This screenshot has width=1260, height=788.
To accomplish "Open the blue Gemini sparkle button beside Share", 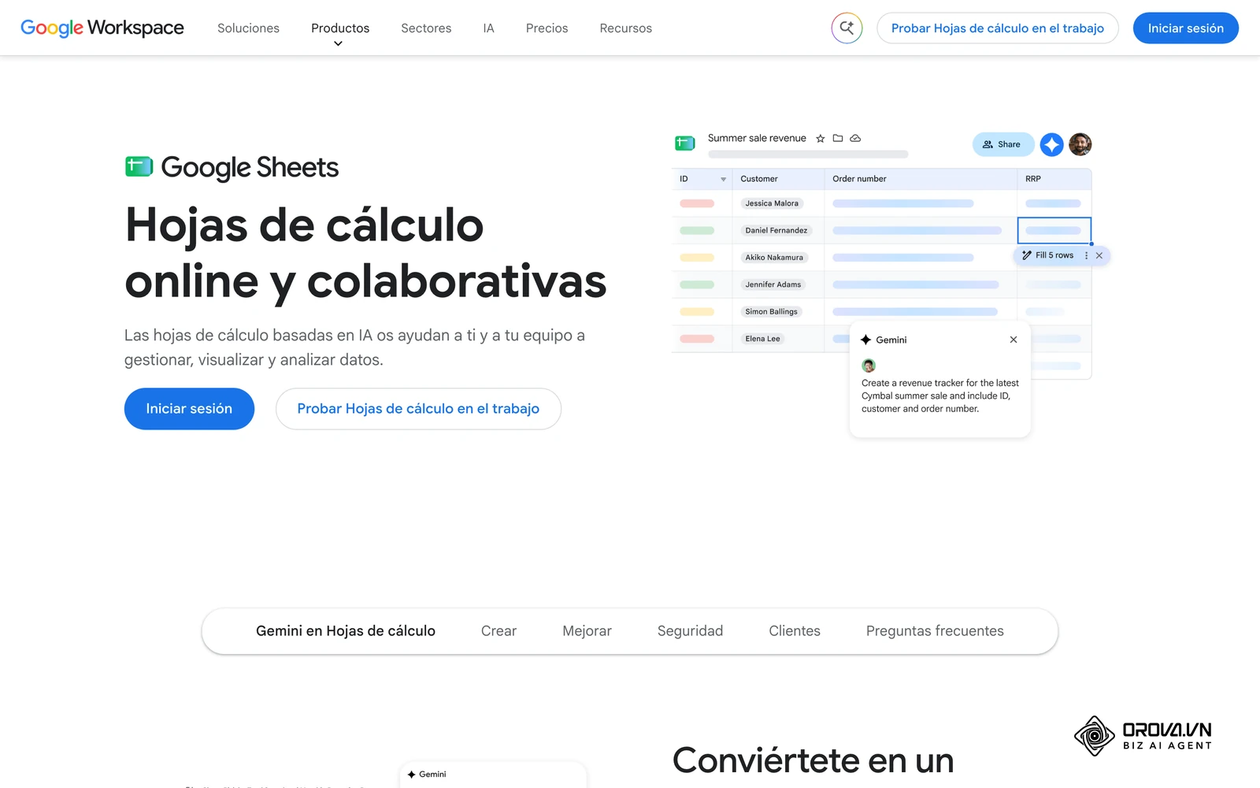I will pos(1051,144).
